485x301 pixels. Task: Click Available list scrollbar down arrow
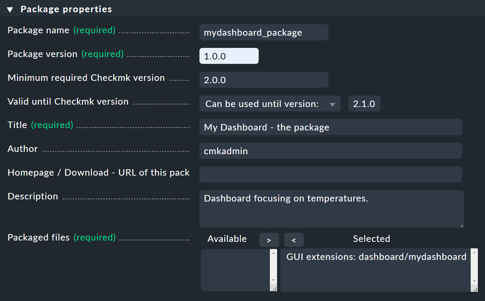(274, 280)
